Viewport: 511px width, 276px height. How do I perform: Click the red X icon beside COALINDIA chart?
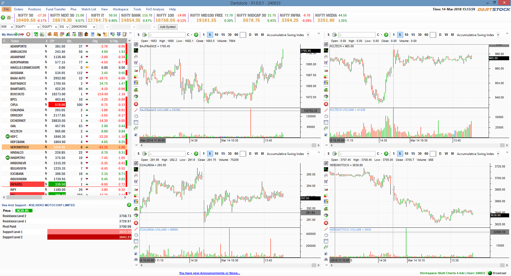click(136, 223)
